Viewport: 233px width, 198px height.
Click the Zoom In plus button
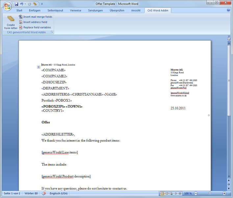(x=224, y=193)
